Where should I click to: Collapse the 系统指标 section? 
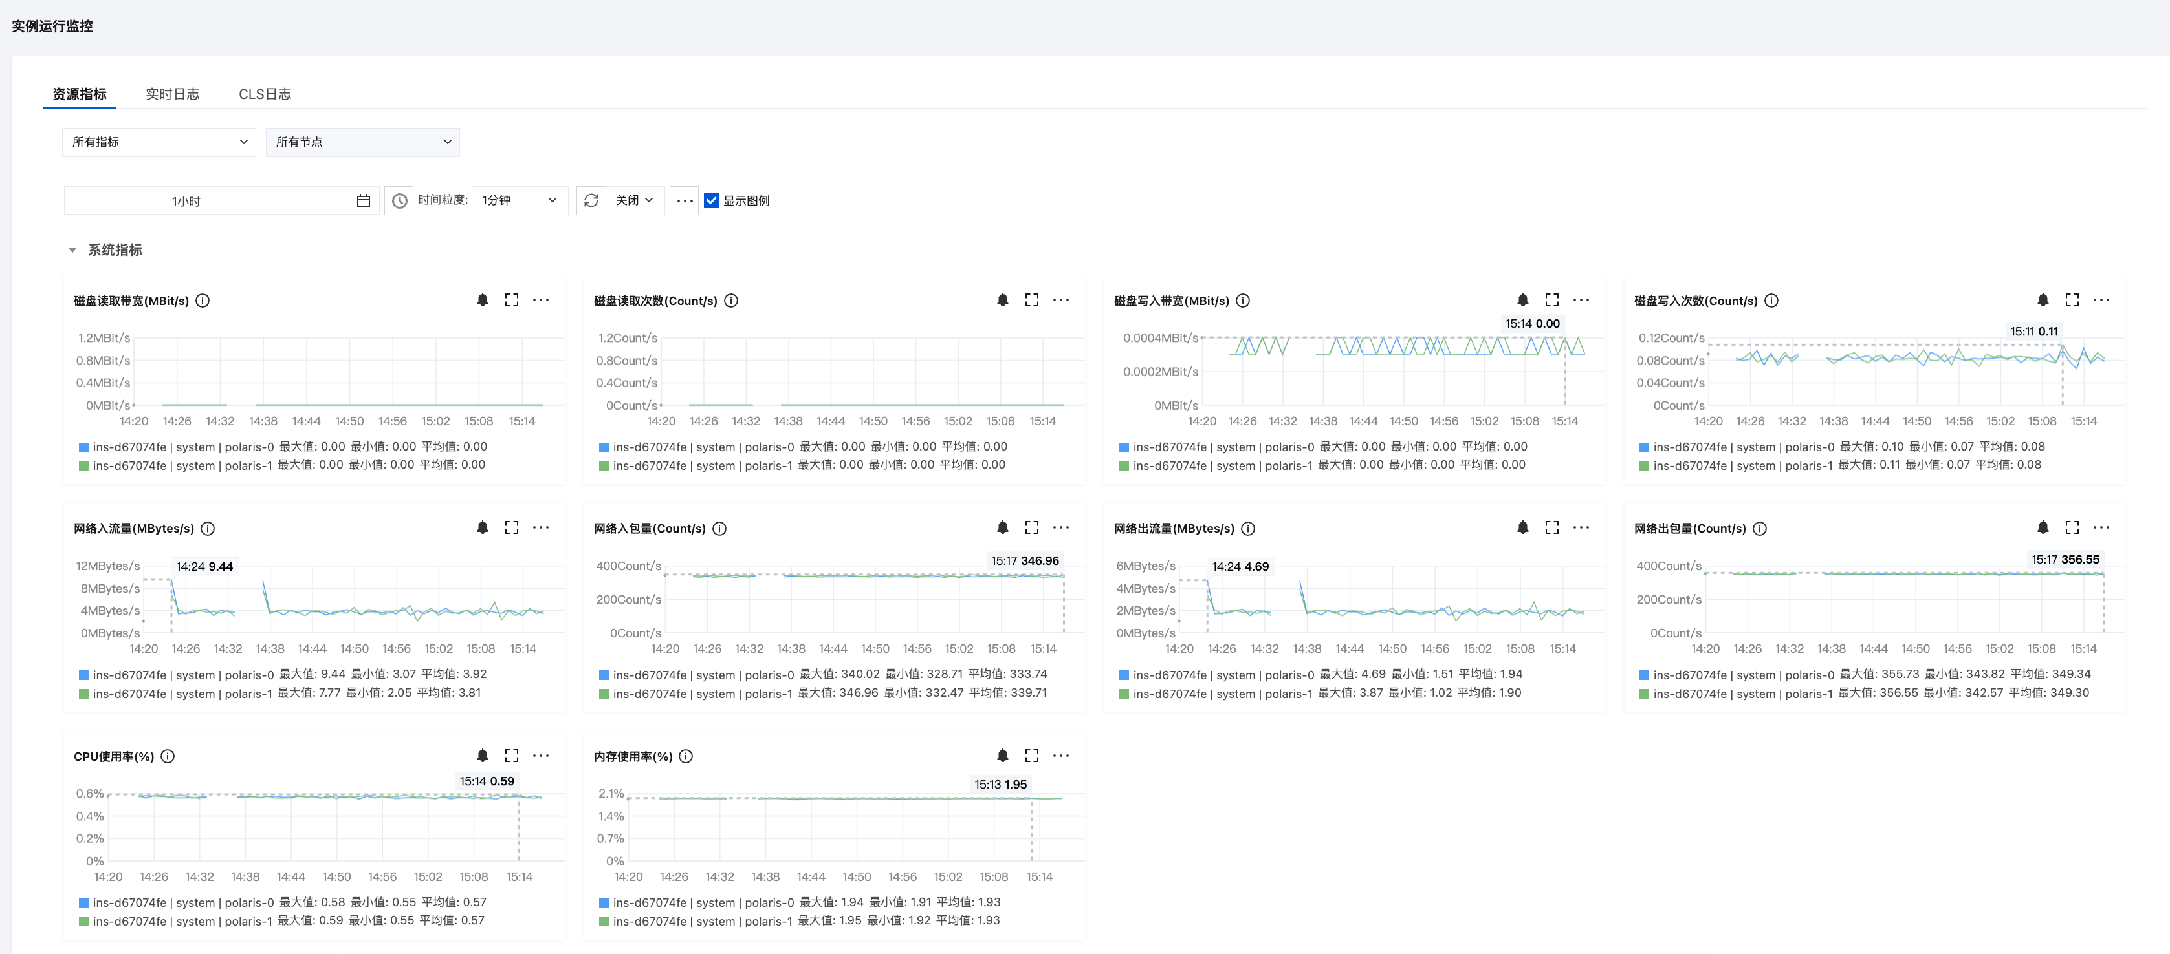(72, 251)
